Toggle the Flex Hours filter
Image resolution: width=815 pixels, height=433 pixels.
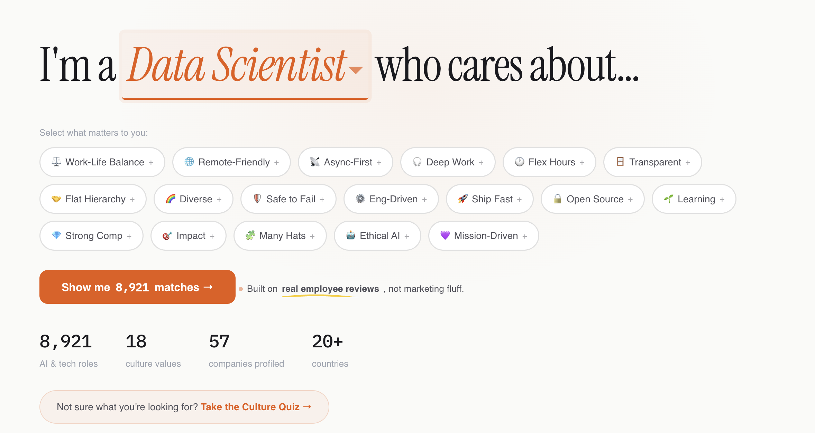click(549, 162)
